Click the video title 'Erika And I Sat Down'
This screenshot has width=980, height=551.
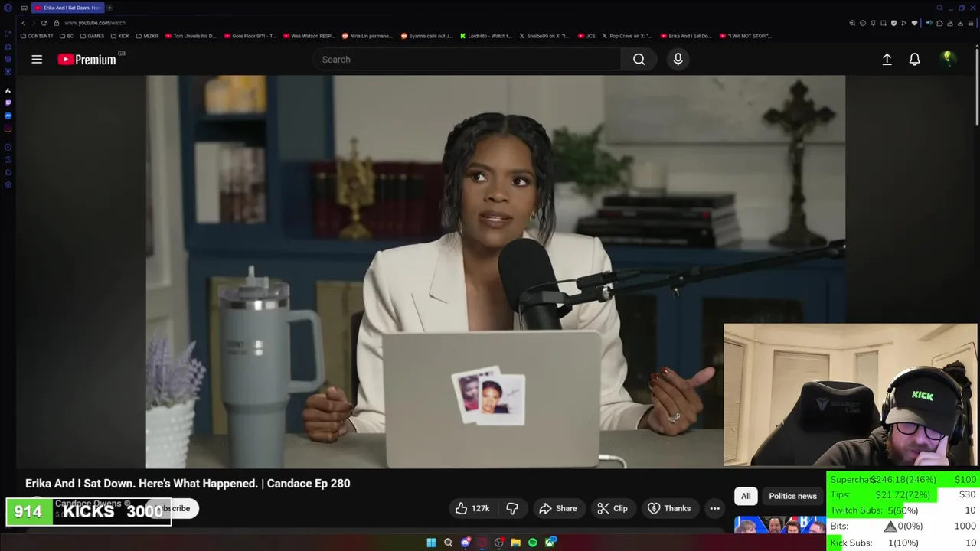(188, 483)
